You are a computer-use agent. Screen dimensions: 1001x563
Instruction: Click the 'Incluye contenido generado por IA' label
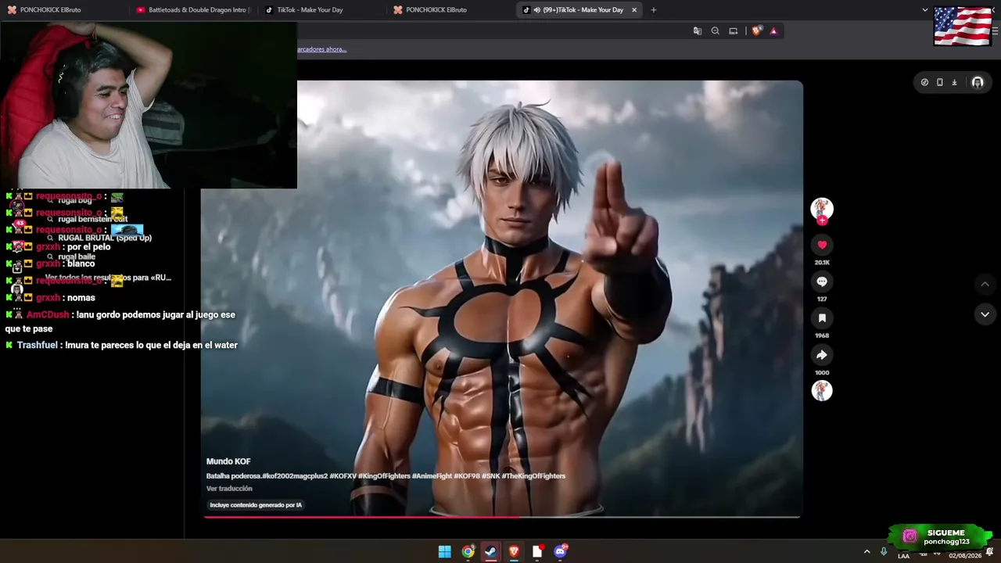pos(256,505)
